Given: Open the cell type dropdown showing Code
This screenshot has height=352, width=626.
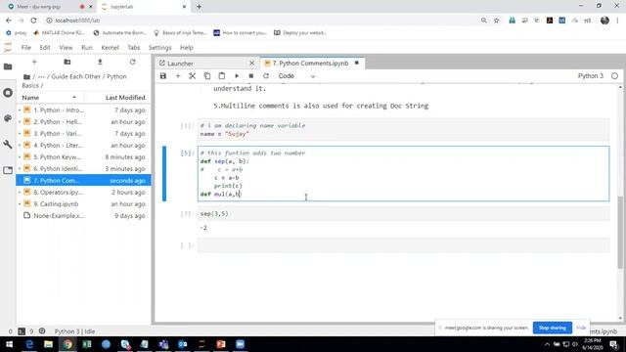Looking at the screenshot, I should (x=296, y=76).
